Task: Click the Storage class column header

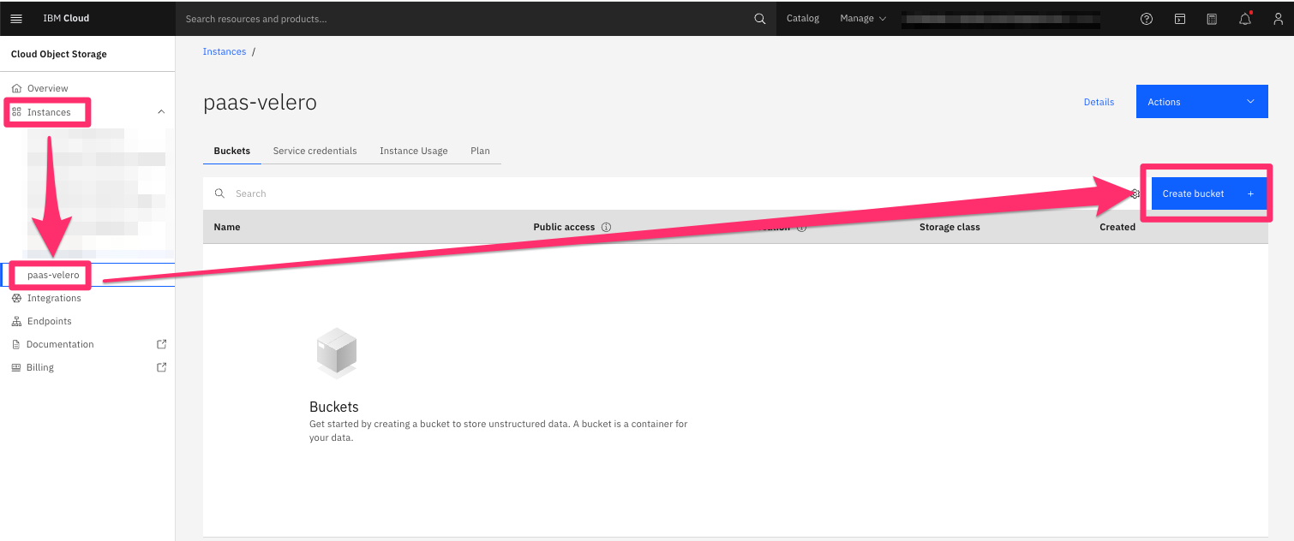Action: 950,227
